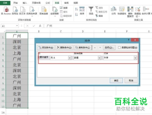
Task: Close the 排序 sort dialog
Action: (x=135, y=40)
